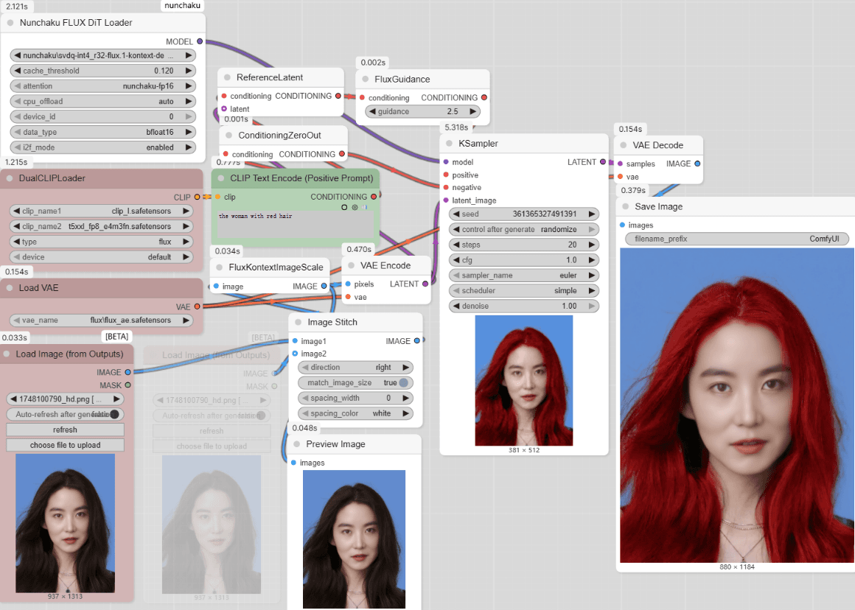The height and width of the screenshot is (610, 855).
Task: Toggle i2f_mode setting on the Nunchaku loader
Action: click(x=103, y=147)
